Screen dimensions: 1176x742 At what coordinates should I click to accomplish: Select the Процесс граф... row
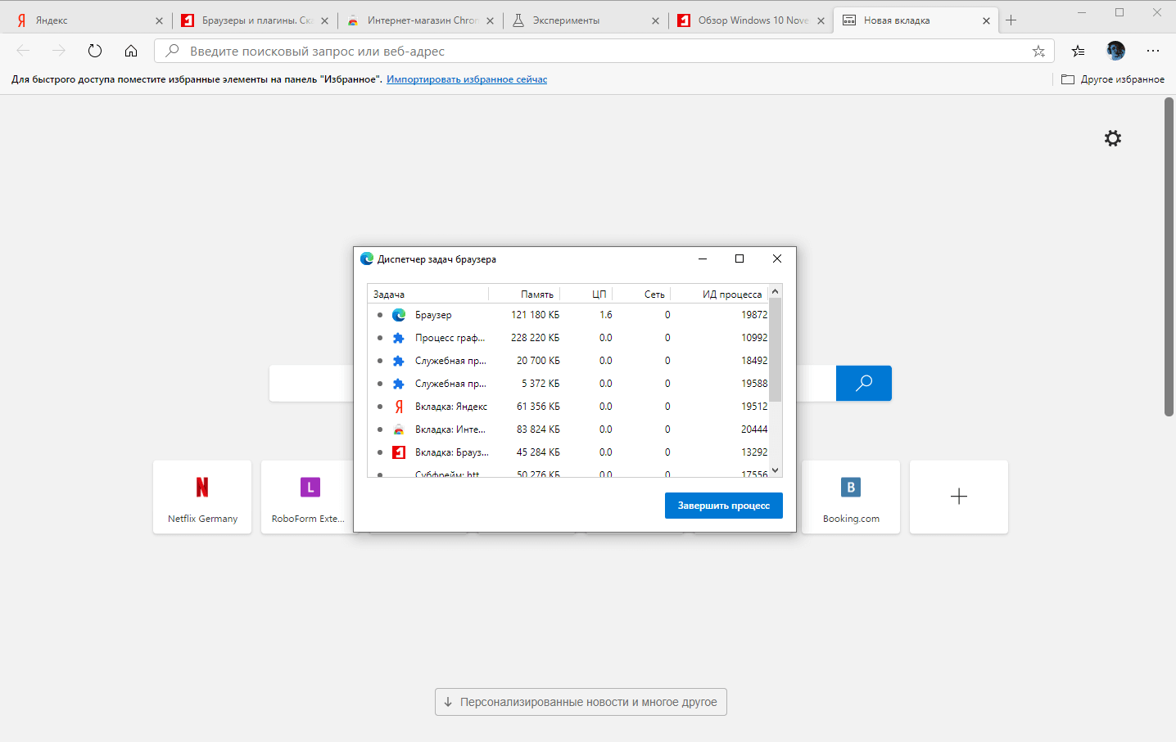(568, 338)
